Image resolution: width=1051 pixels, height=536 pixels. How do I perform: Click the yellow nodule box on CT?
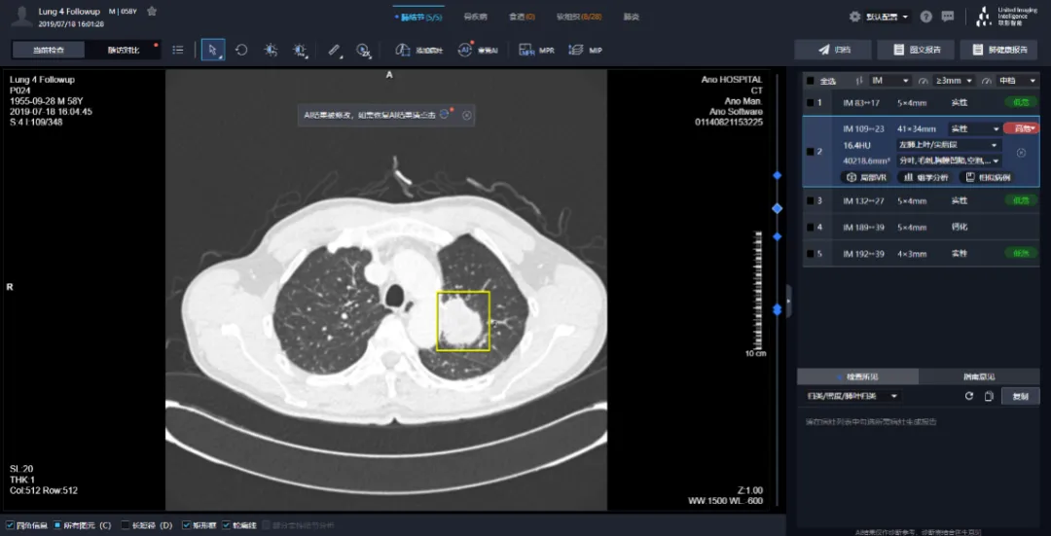click(x=462, y=321)
